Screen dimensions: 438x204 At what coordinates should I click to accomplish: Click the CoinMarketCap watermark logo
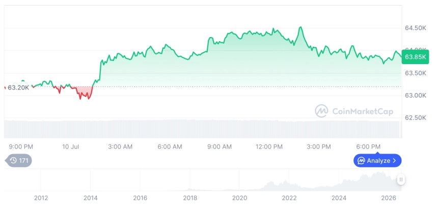click(321, 111)
